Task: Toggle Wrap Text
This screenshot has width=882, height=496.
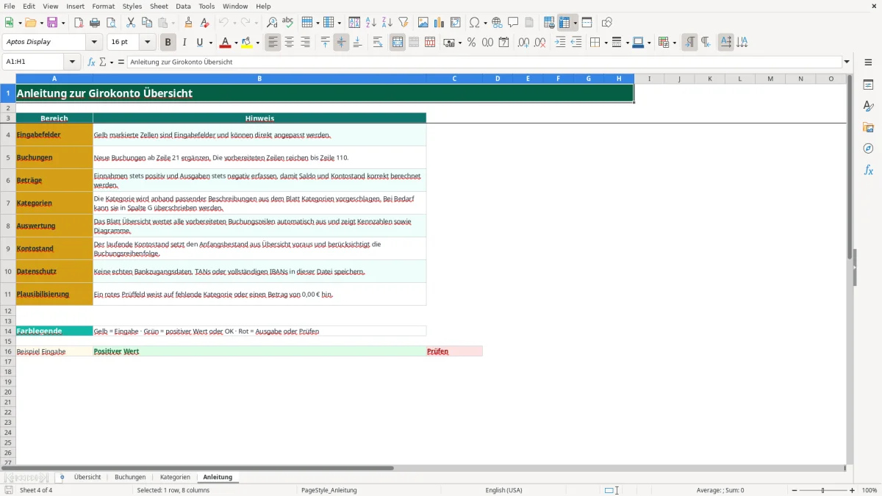Action: click(378, 43)
